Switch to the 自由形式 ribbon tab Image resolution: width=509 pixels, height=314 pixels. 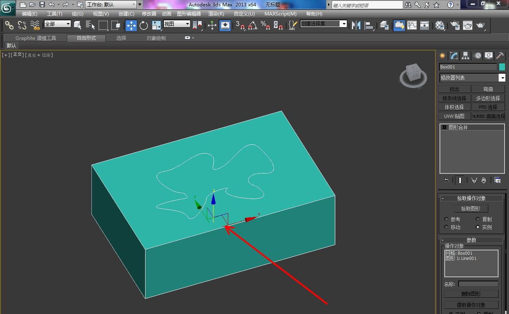coord(86,38)
